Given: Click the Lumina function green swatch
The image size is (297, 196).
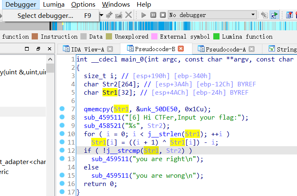Looking at the screenshot, I should tap(216, 37).
